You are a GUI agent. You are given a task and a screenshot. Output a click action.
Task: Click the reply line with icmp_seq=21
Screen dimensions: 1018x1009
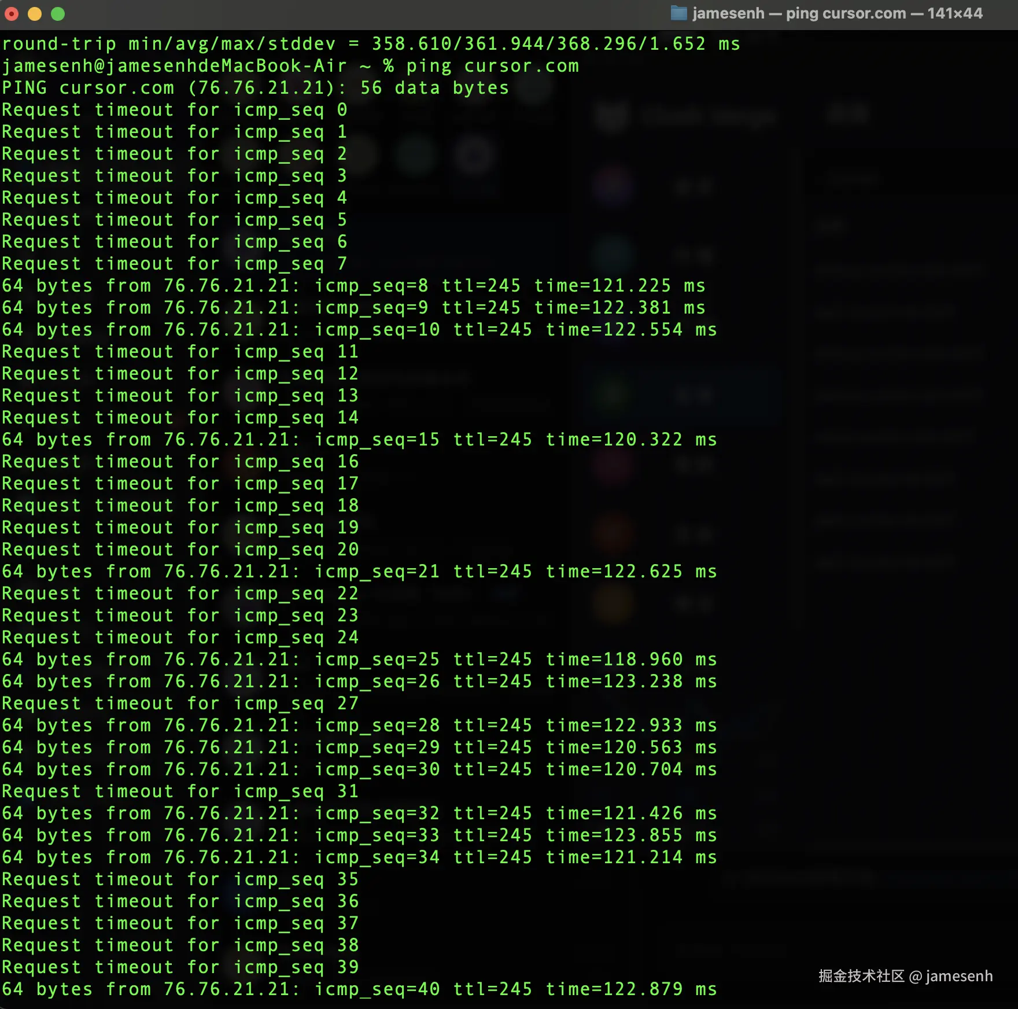pyautogui.click(x=359, y=572)
